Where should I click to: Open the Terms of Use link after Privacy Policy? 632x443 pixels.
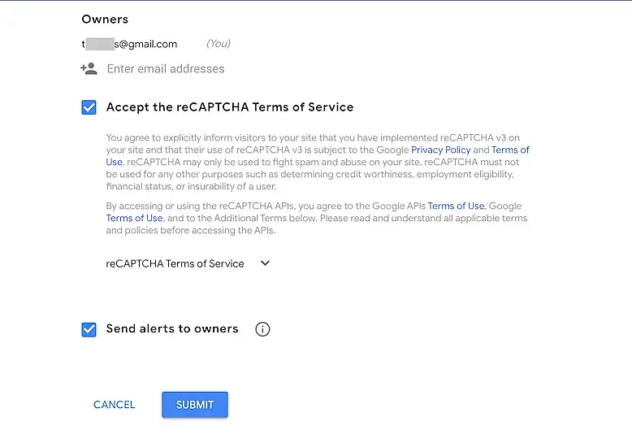pos(510,150)
